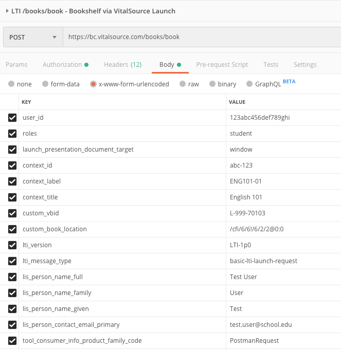341x350 pixels.
Task: Uncheck the roles parameter
Action: pos(12,134)
